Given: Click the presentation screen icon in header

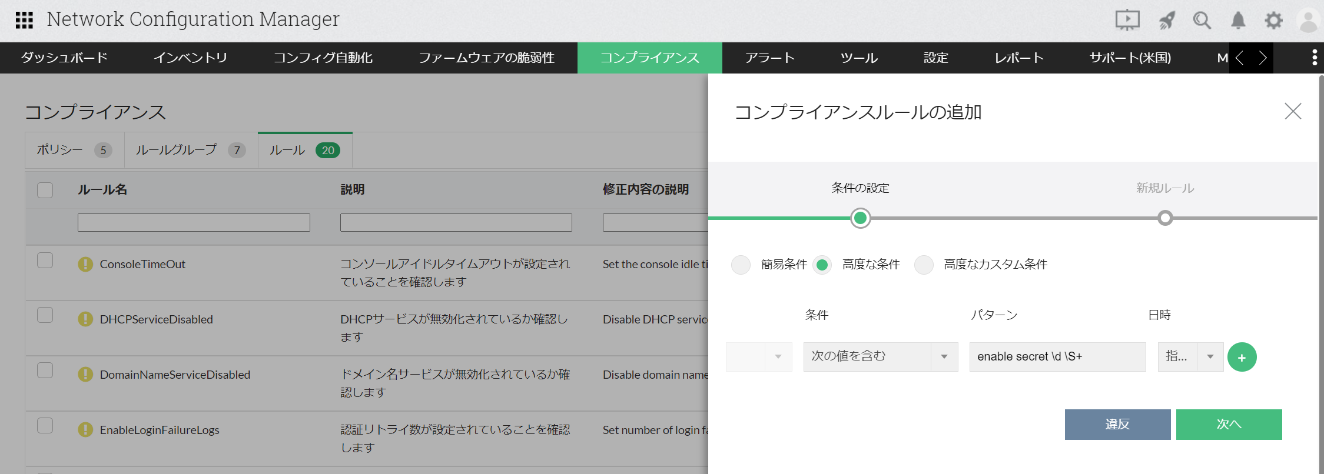Looking at the screenshot, I should point(1127,20).
